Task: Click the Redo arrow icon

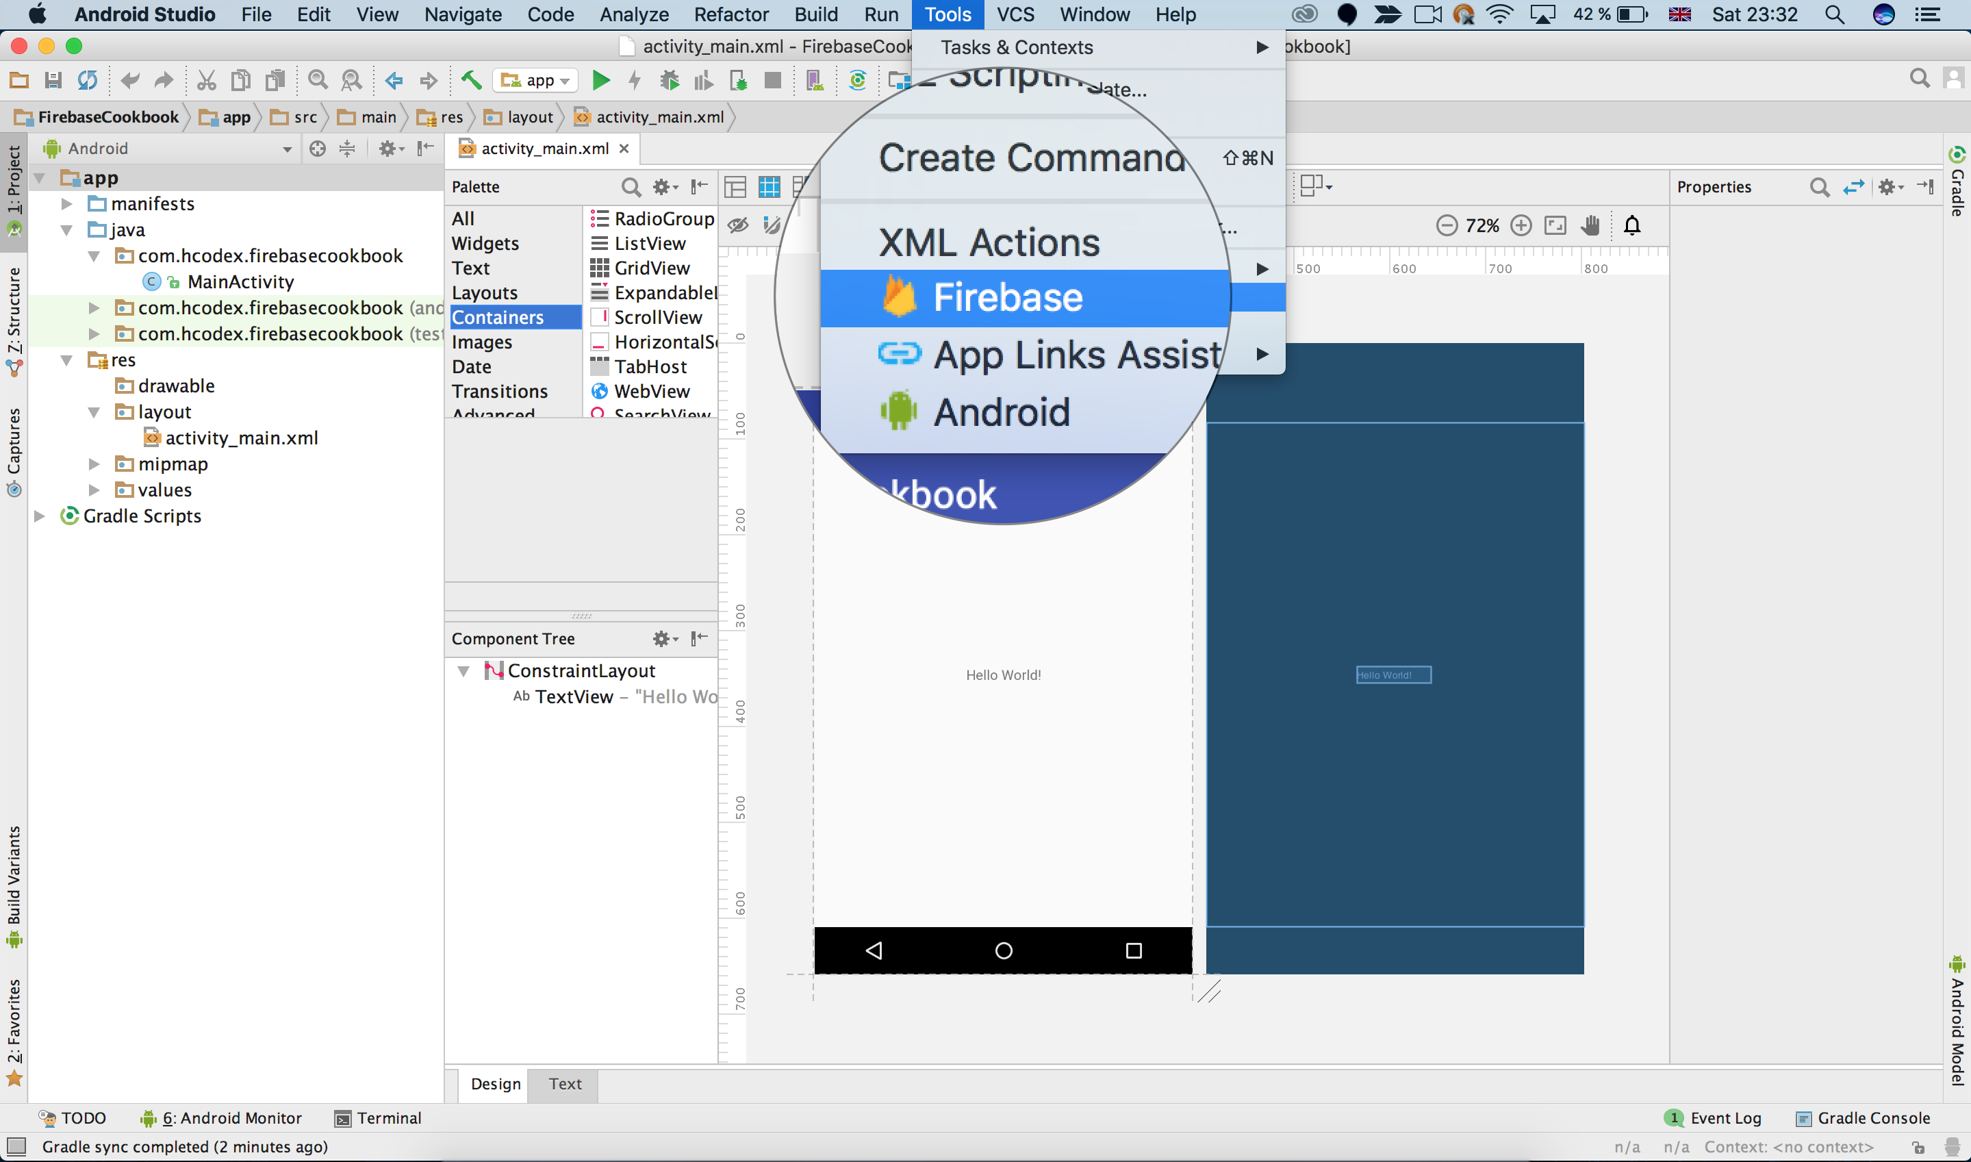Action: tap(164, 80)
